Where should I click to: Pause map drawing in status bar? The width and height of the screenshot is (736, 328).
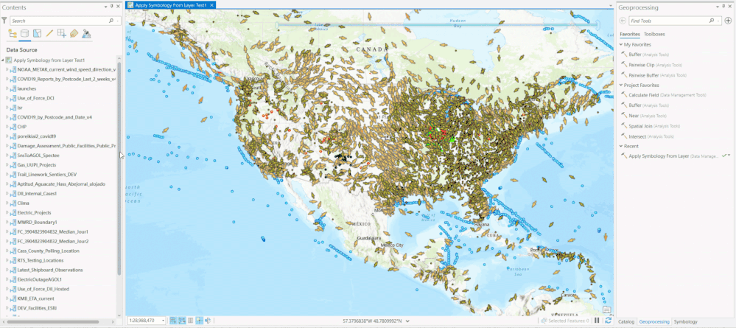[x=597, y=321]
